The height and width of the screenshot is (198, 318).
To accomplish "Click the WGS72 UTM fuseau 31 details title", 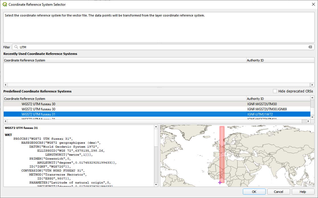I will [x=21, y=128].
